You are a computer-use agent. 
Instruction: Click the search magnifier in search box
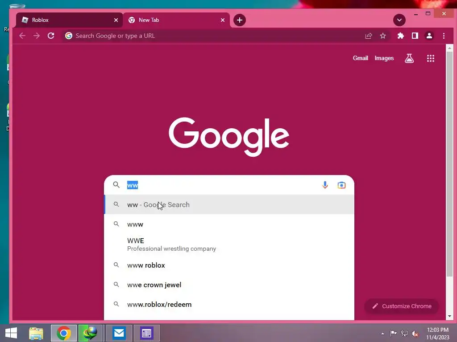(116, 185)
